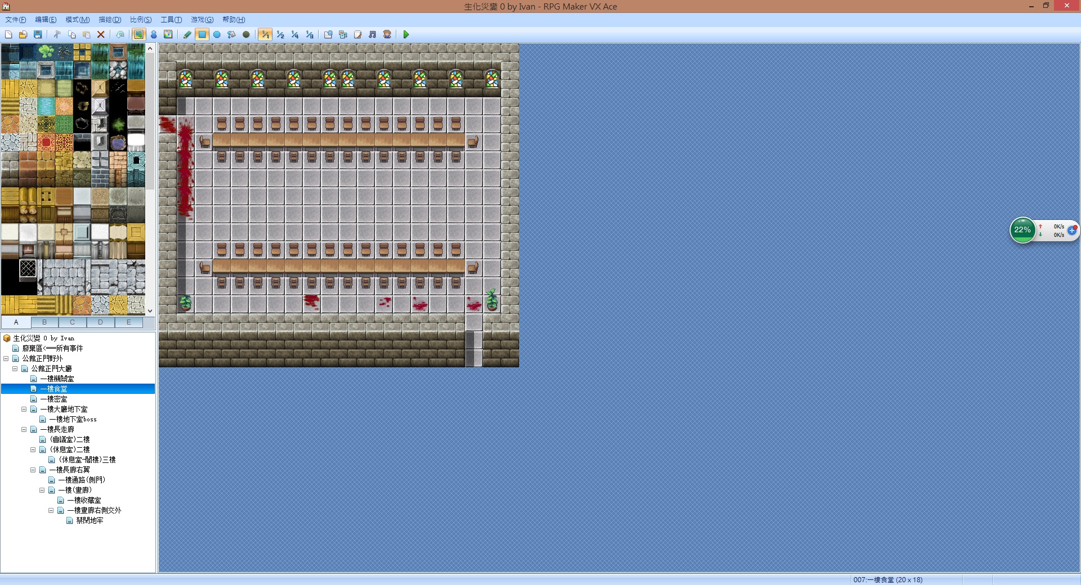
Task: Select the Shadow Pen tool
Action: coord(246,35)
